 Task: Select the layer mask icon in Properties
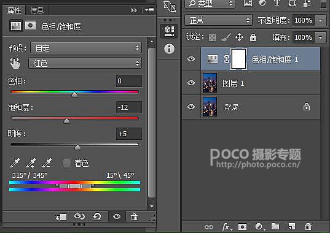30,26
